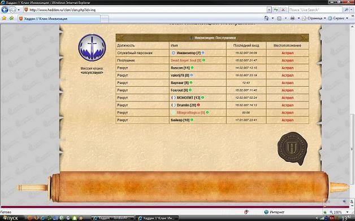Viewport: 355px width, 221px height.
Task: Click the magnifier button beside Live Search
Action: [x=346, y=10]
